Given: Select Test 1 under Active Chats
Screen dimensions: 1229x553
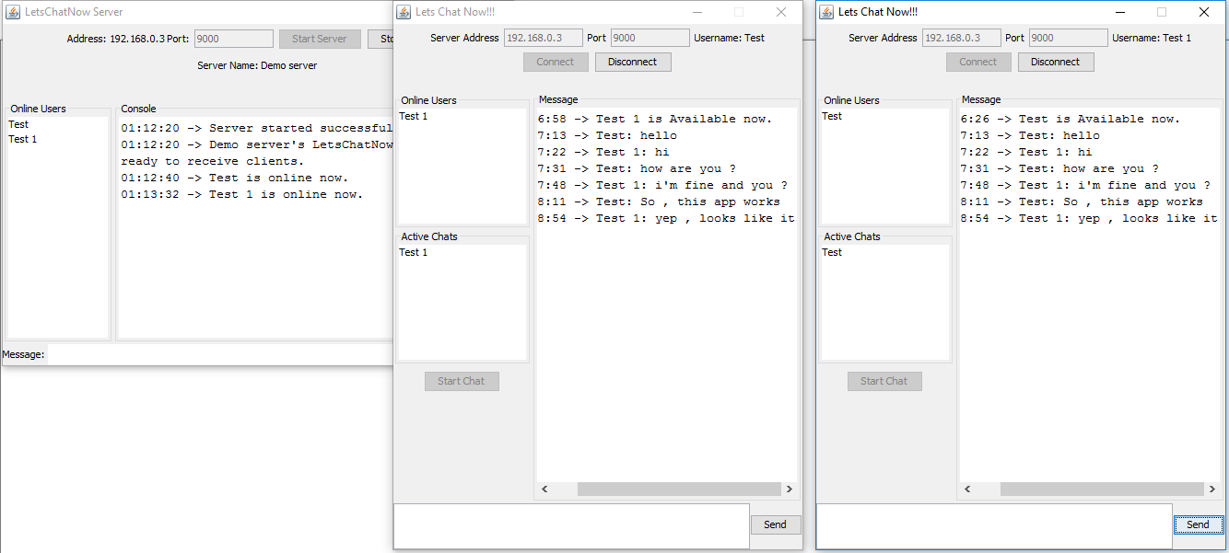Looking at the screenshot, I should [x=414, y=252].
